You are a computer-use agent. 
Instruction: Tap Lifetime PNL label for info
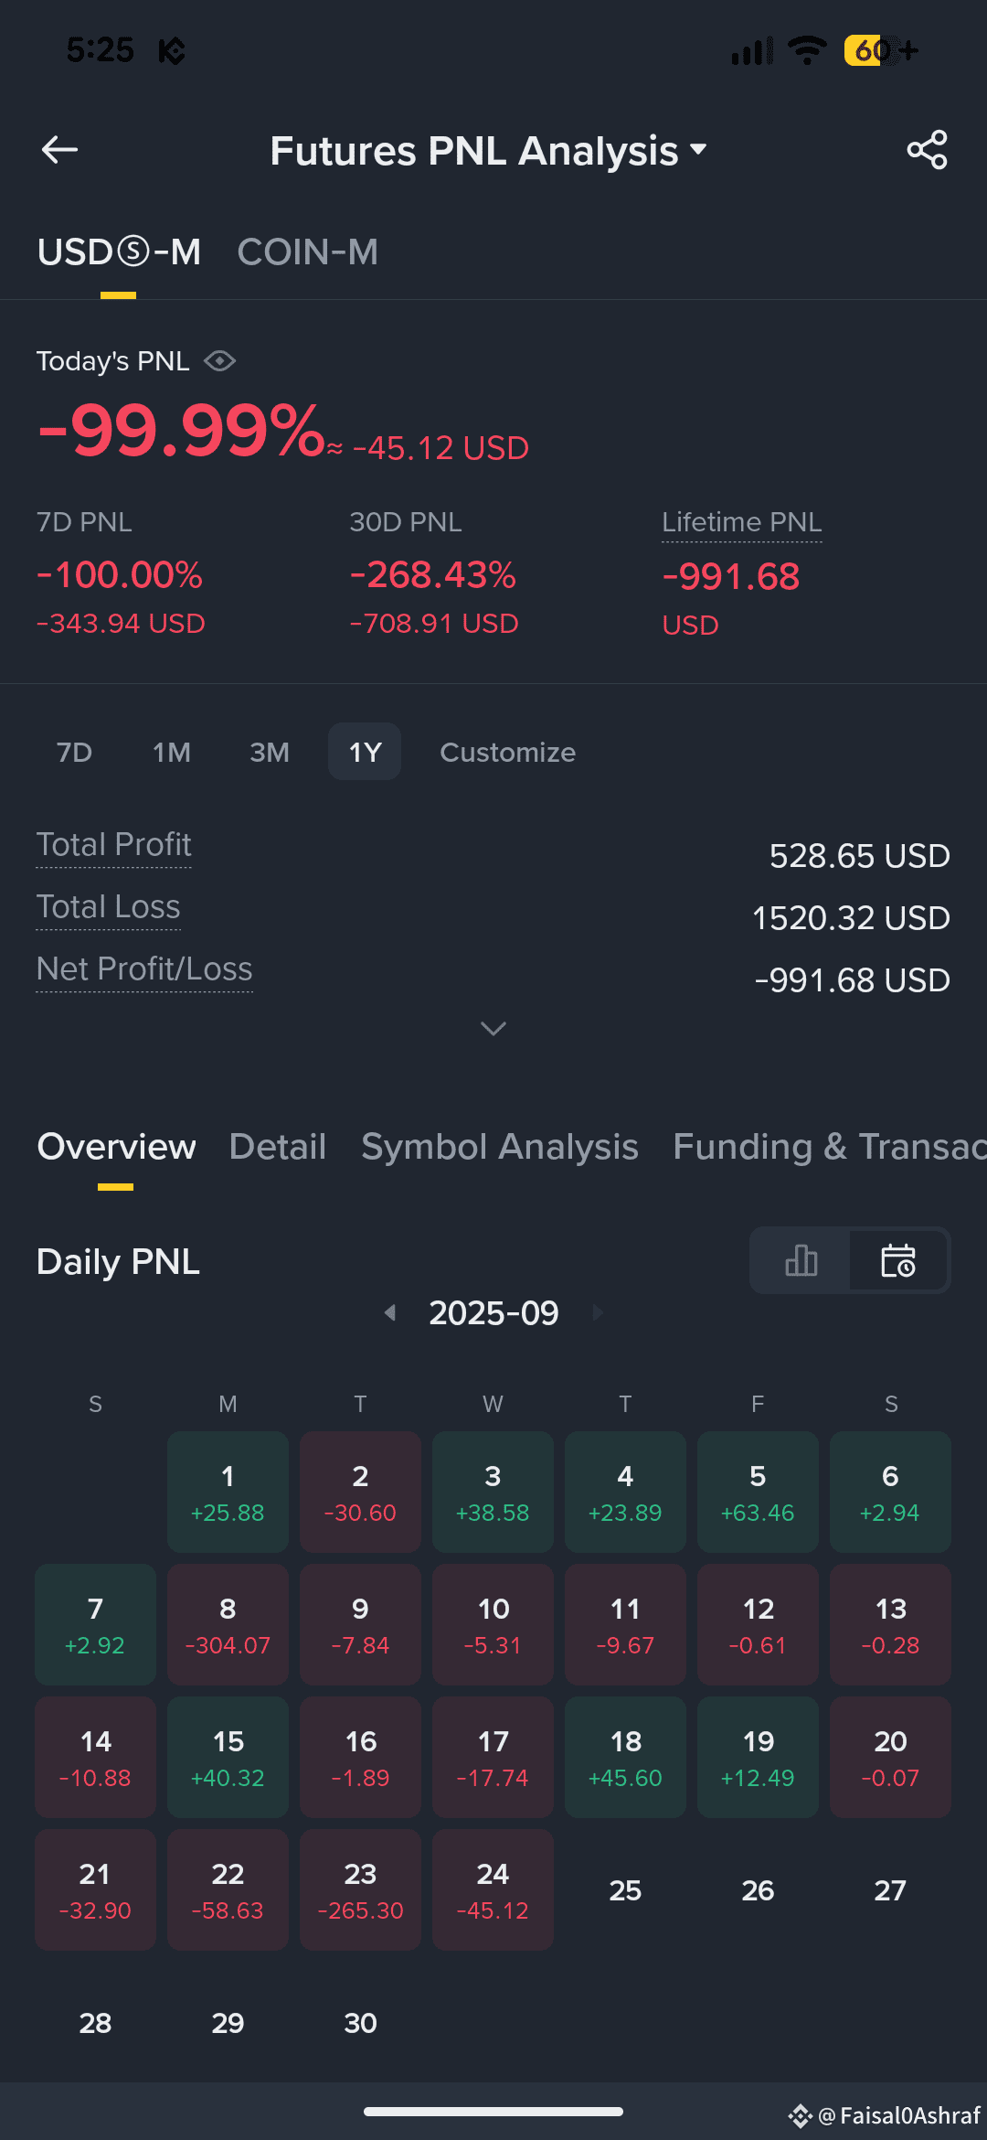[x=742, y=522]
